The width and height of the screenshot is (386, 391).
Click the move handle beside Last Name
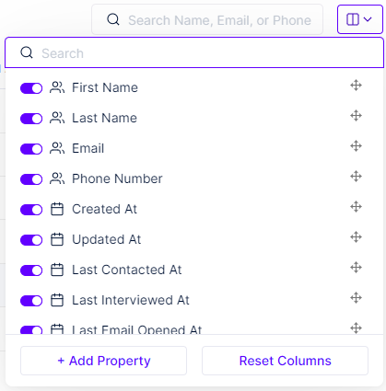[356, 116]
